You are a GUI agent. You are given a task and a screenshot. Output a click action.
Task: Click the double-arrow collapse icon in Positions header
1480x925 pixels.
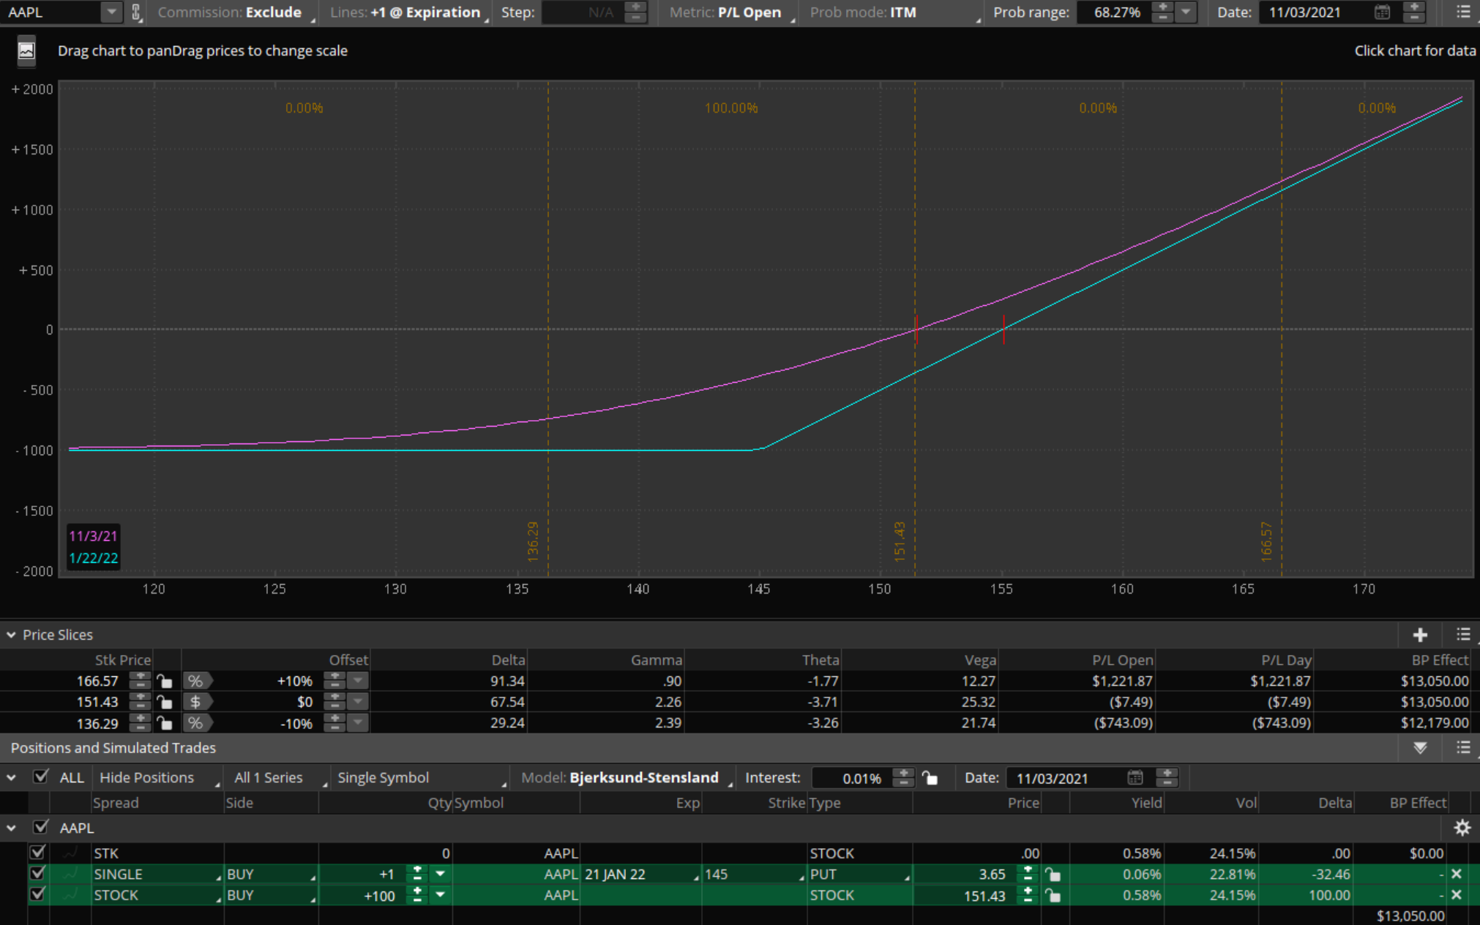(x=1420, y=748)
